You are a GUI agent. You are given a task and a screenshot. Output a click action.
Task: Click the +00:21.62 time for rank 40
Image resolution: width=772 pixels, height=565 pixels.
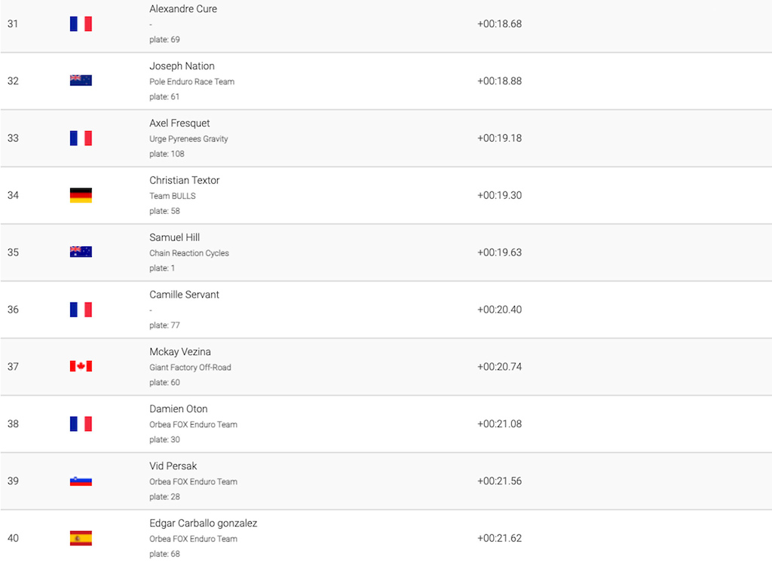499,538
